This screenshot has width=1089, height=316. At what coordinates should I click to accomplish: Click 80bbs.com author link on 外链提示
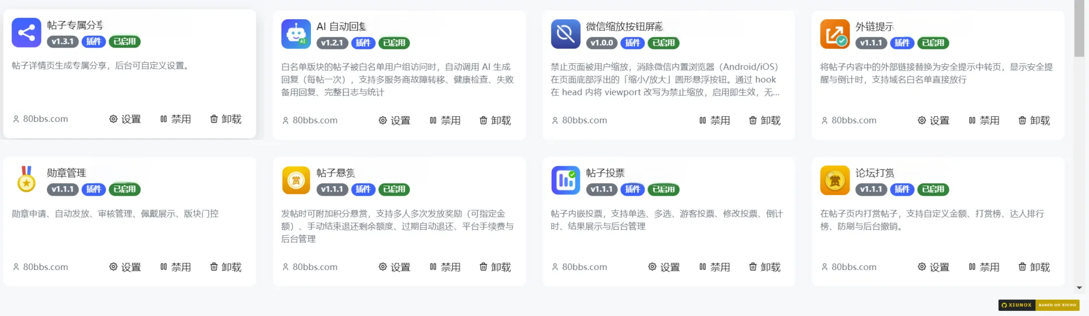pos(849,120)
